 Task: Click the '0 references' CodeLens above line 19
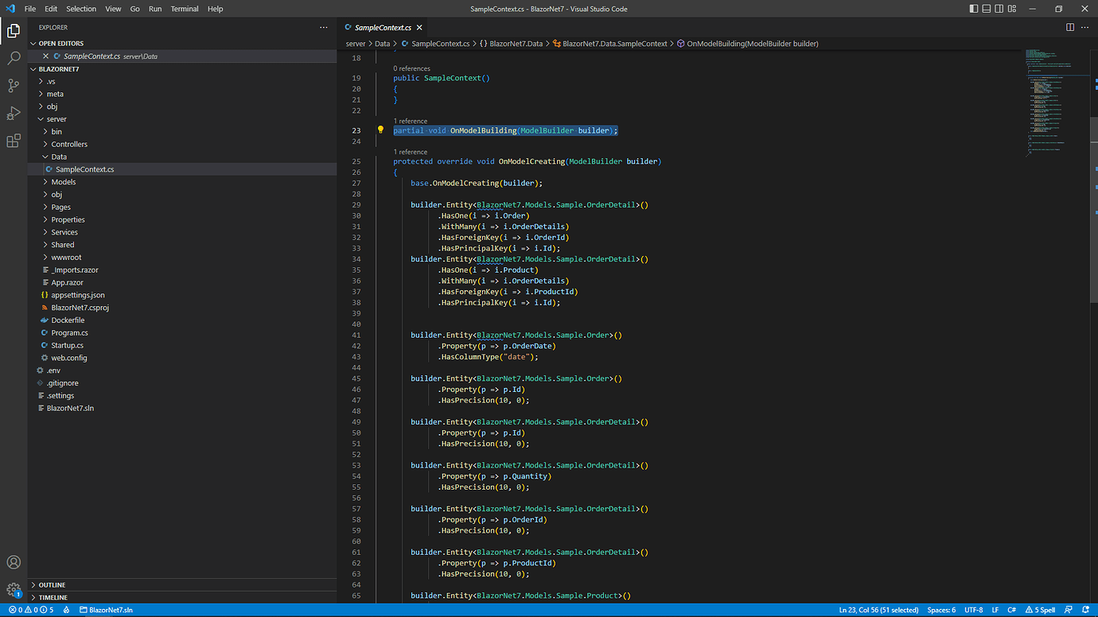pos(411,69)
